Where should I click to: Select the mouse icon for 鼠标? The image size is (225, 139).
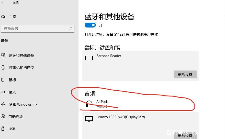(x=3, y=80)
